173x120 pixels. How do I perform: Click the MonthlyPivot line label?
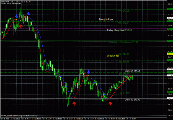tap(106, 19)
